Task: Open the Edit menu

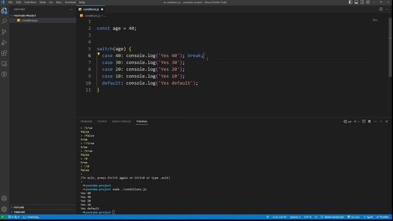Action: (x=18, y=2)
